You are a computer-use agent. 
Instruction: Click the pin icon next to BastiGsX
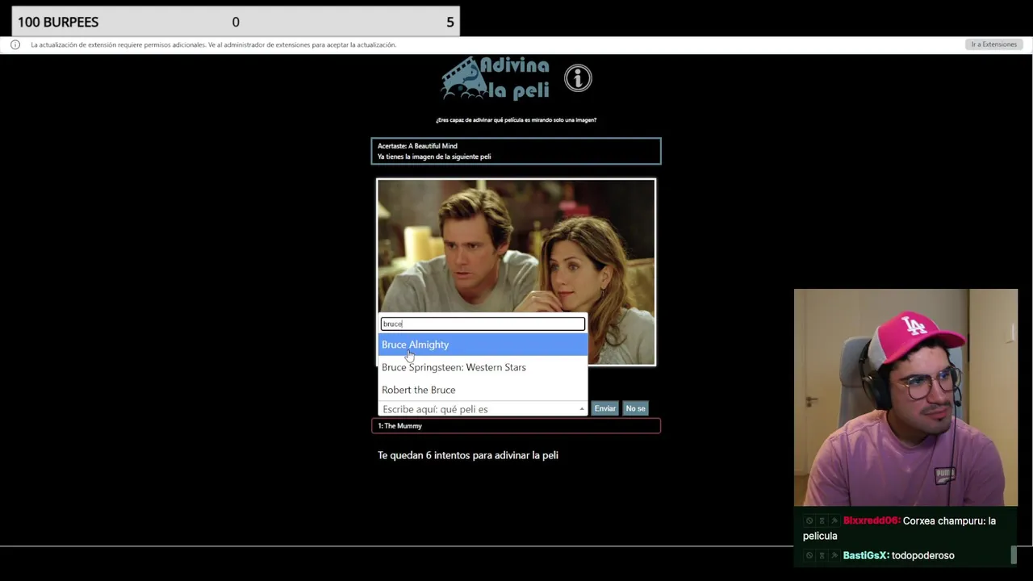tap(834, 555)
